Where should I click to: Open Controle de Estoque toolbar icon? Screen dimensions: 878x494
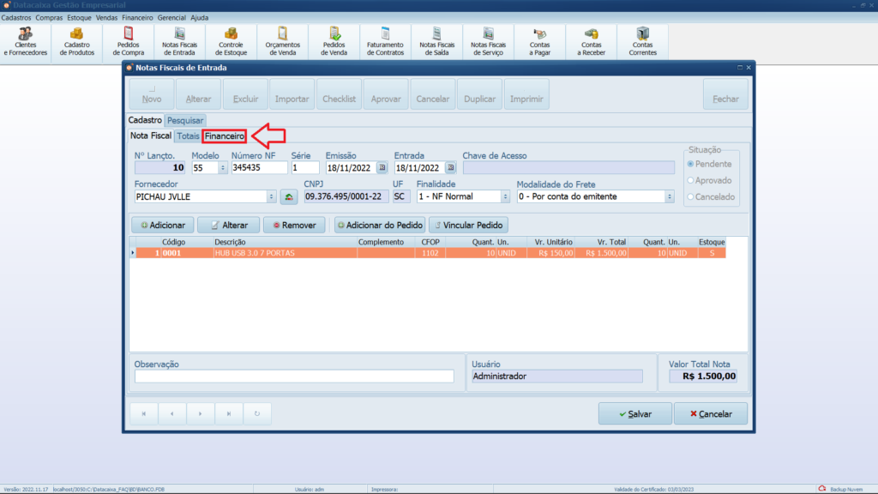[232, 40]
